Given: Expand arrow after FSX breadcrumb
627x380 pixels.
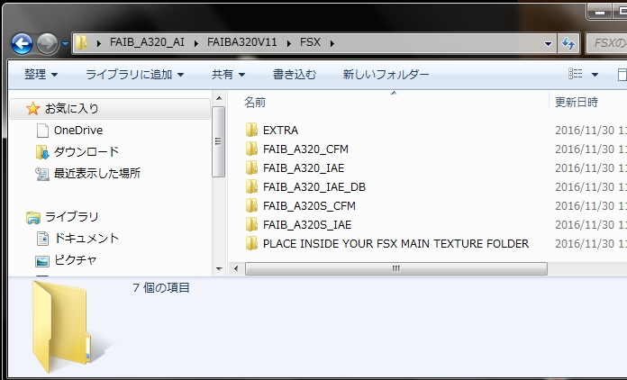Looking at the screenshot, I should click(x=332, y=43).
